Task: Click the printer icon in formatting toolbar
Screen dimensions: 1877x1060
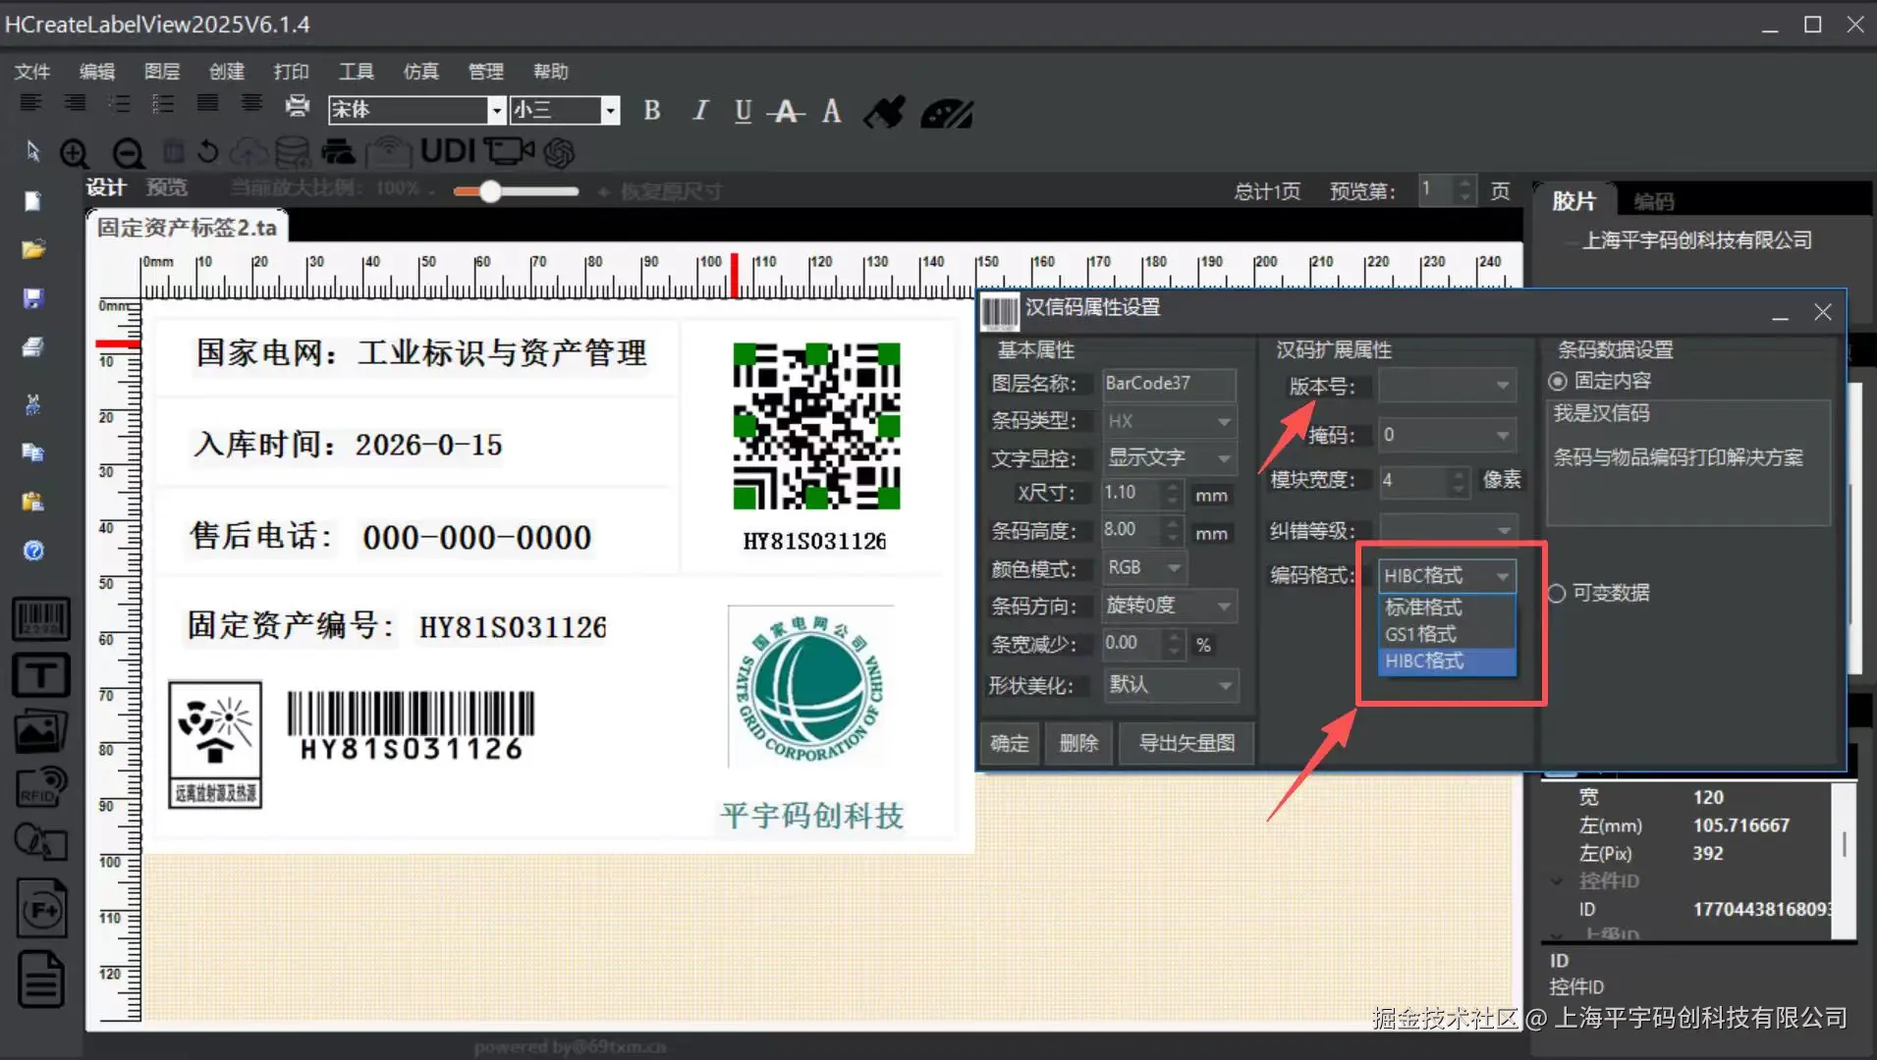Action: point(297,105)
